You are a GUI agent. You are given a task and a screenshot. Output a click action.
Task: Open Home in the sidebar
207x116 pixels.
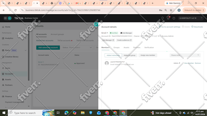click(8, 27)
